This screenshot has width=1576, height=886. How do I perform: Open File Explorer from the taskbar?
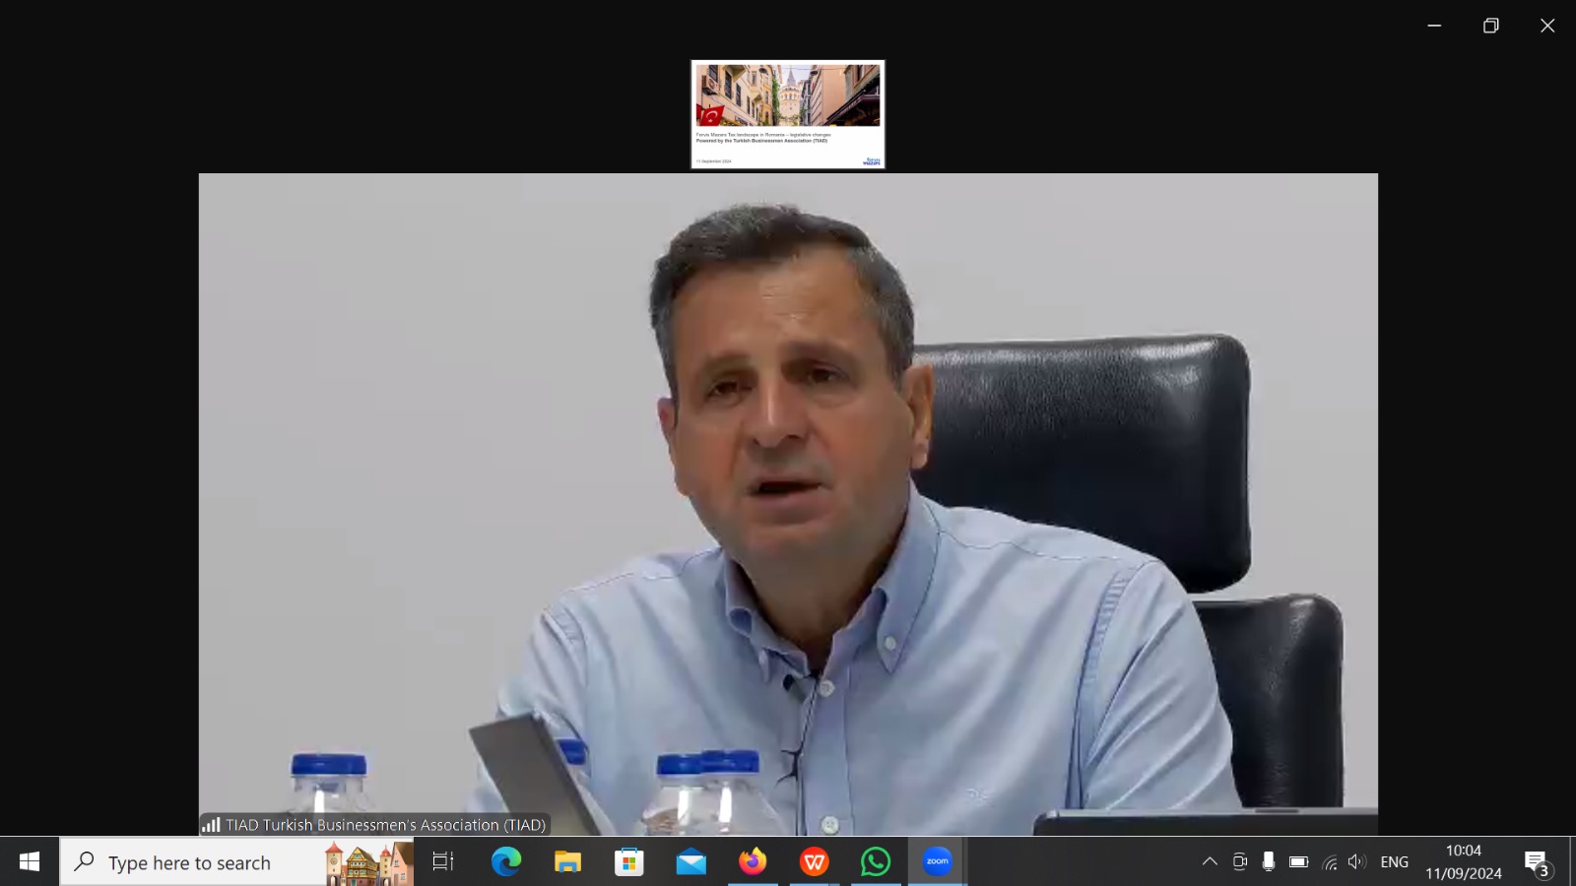tap(567, 861)
